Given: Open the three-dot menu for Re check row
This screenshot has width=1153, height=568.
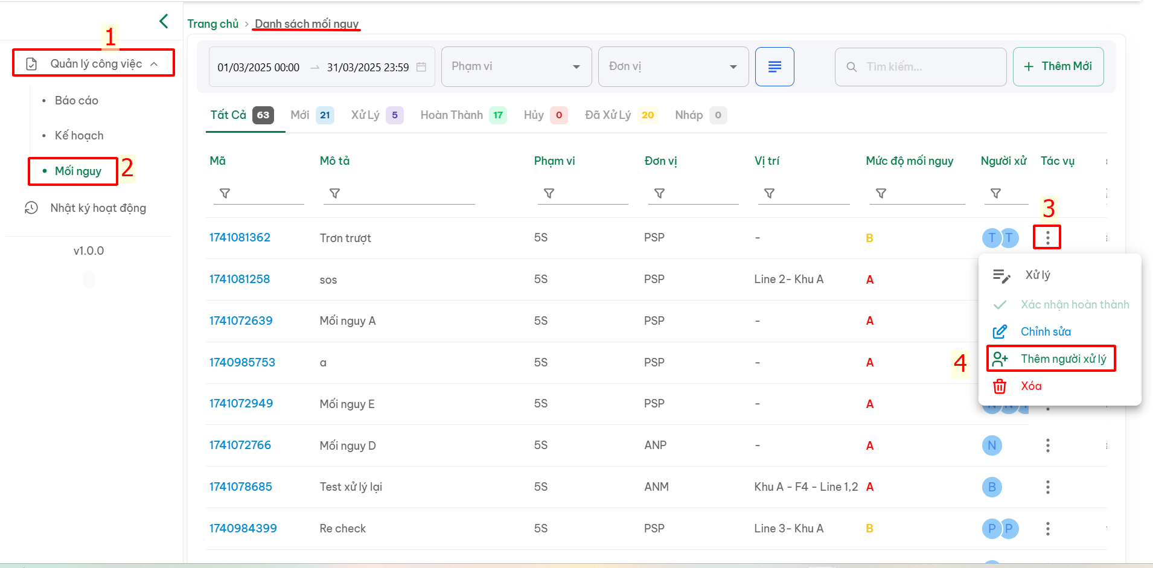Looking at the screenshot, I should coord(1047,529).
